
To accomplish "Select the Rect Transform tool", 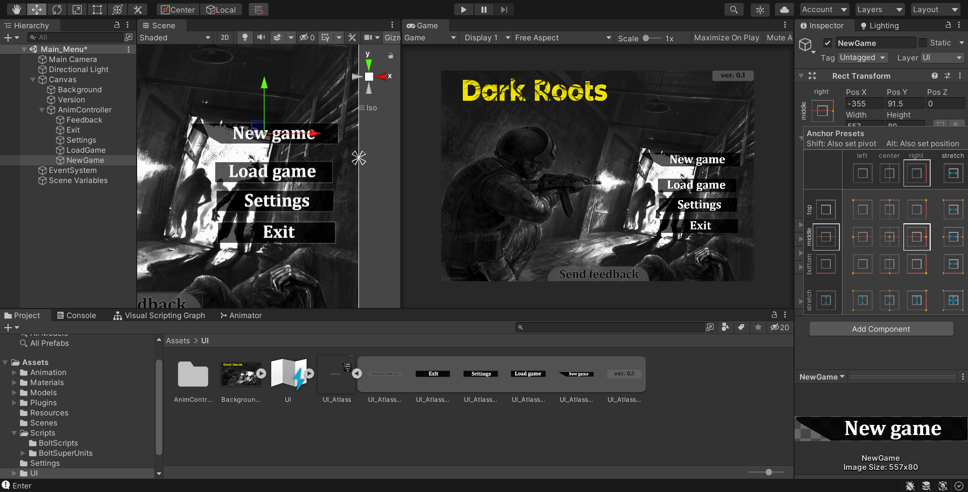I will 97,9.
